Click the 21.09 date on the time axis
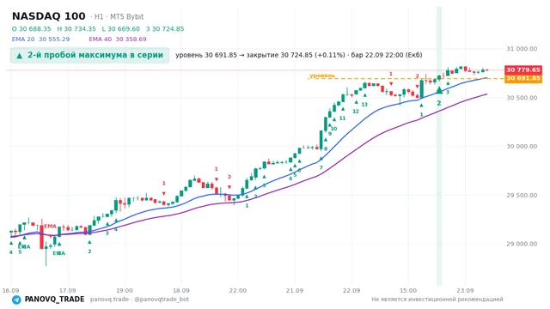Viewport: 550px width, 309px height. click(x=295, y=290)
